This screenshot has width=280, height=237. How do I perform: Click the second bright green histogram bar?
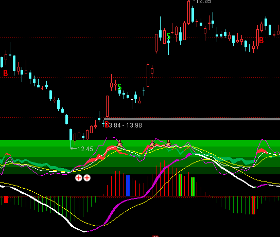192,187
